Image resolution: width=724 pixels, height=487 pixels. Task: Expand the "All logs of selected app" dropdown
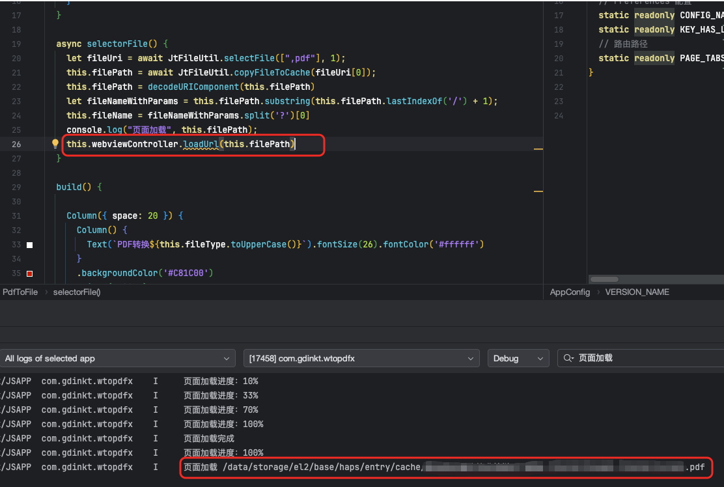point(118,358)
